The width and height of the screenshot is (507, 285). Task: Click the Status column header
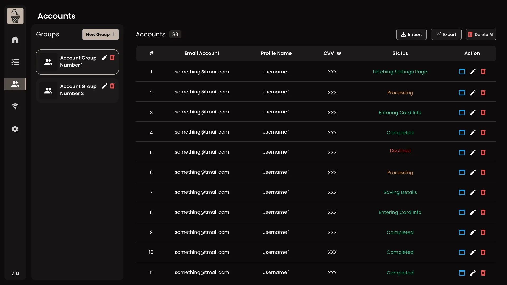tap(400, 53)
